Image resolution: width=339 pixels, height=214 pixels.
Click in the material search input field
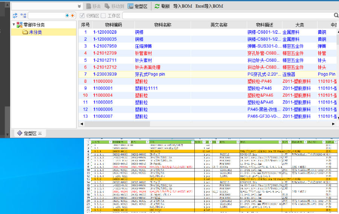(226, 15)
